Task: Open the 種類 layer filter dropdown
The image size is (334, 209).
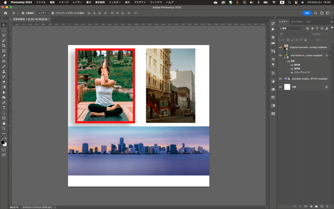Action: point(291,28)
